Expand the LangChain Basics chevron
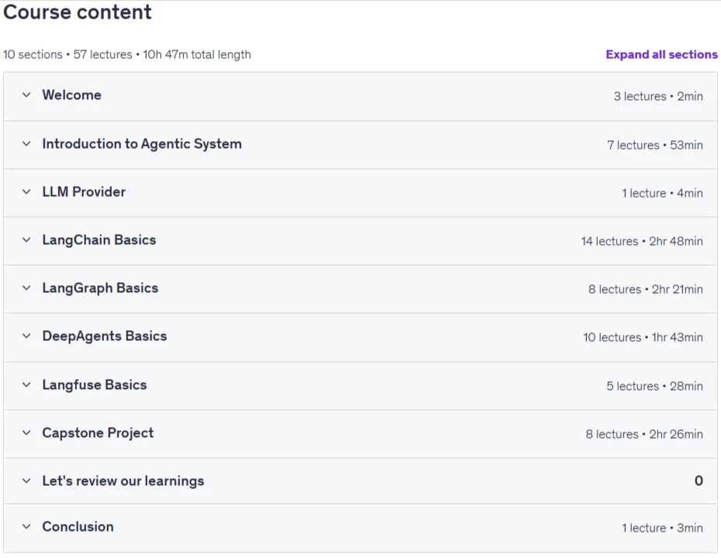721x558 pixels. pyautogui.click(x=26, y=240)
